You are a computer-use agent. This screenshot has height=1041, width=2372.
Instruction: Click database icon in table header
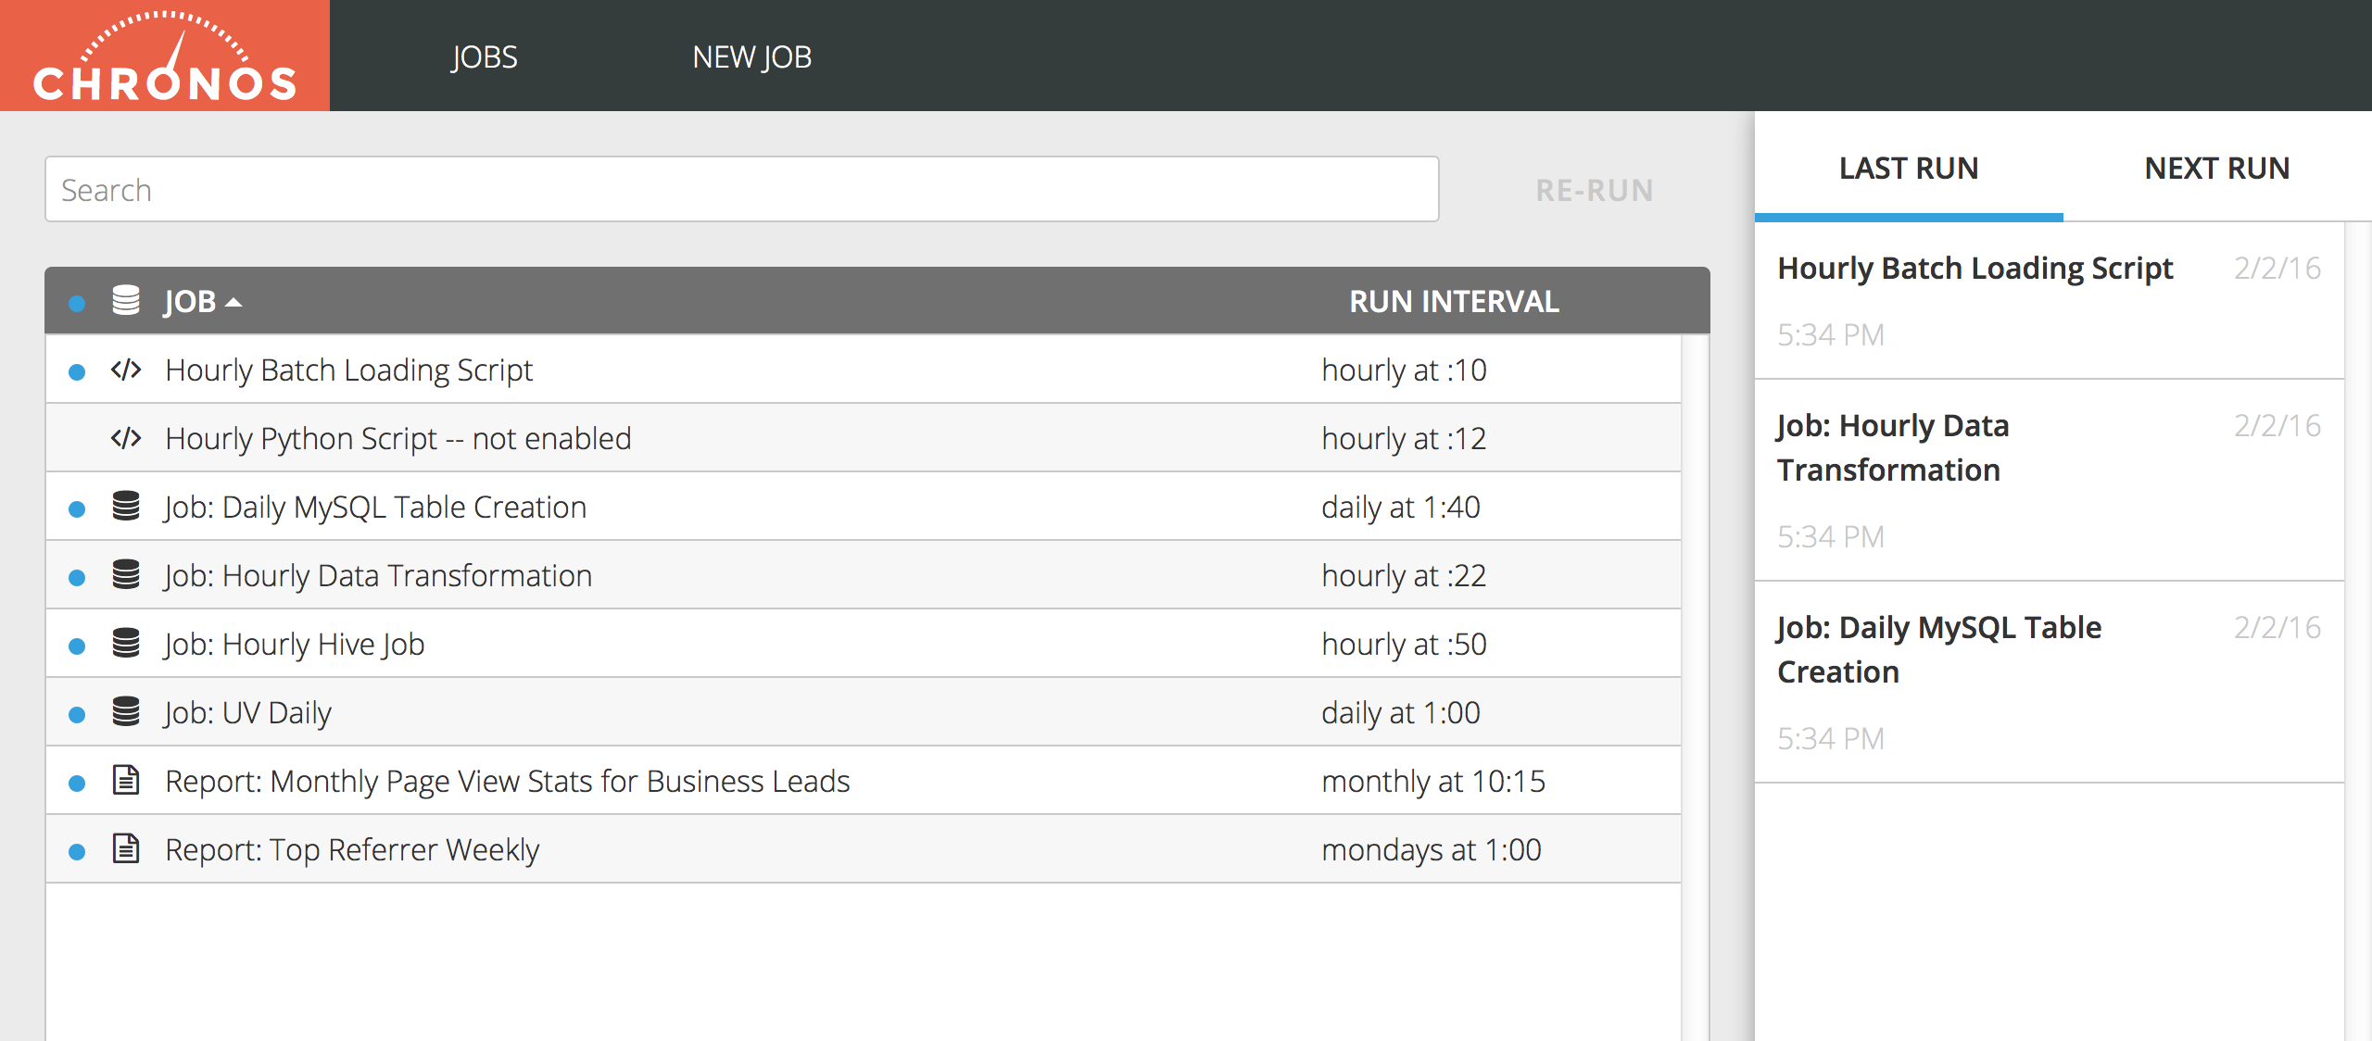[x=126, y=300]
